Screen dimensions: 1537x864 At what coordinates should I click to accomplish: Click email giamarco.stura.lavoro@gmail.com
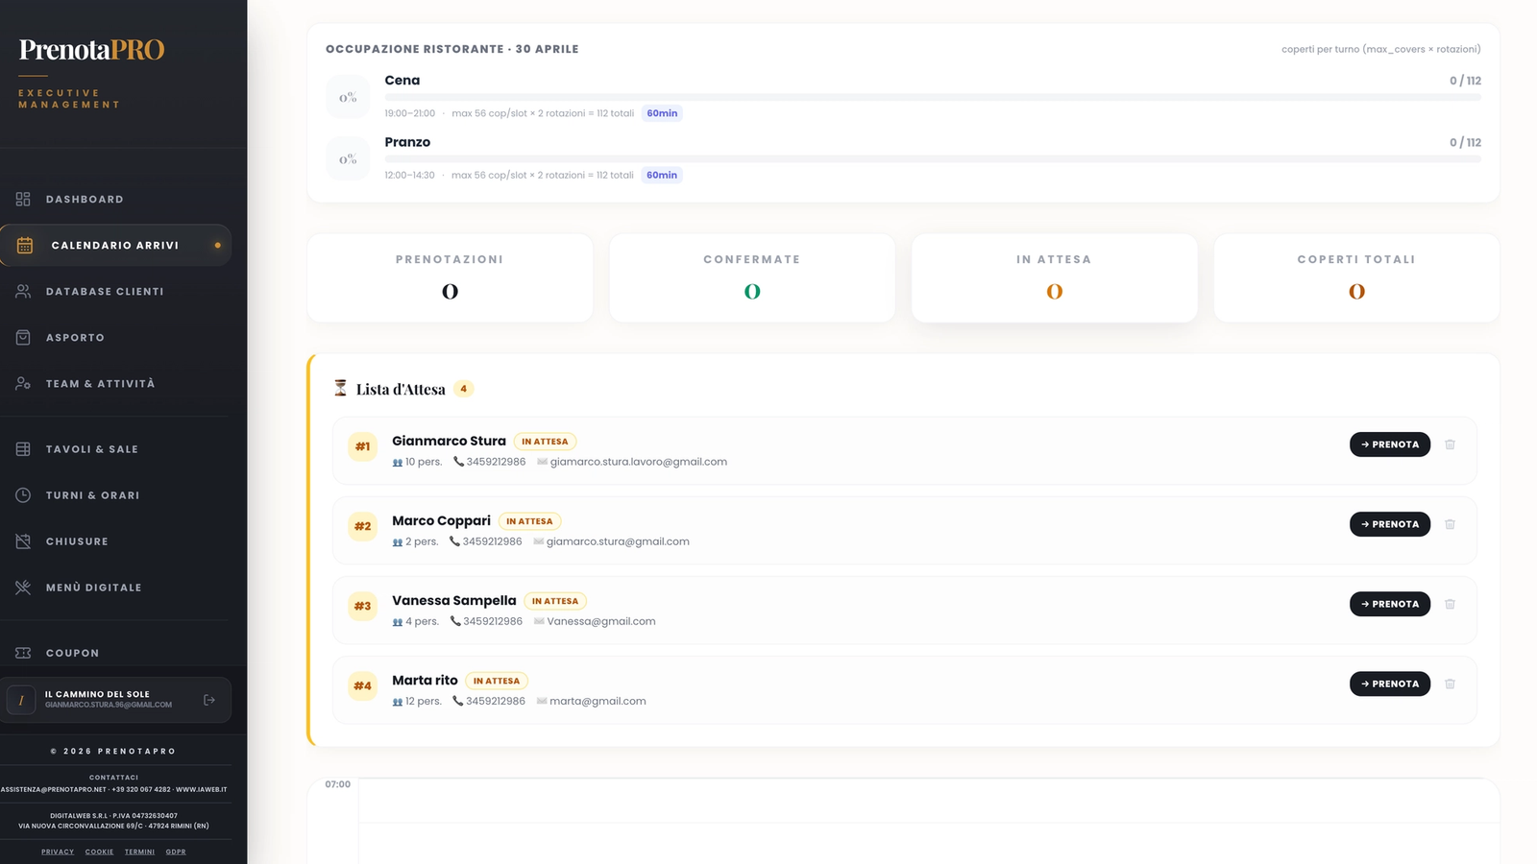click(x=639, y=462)
